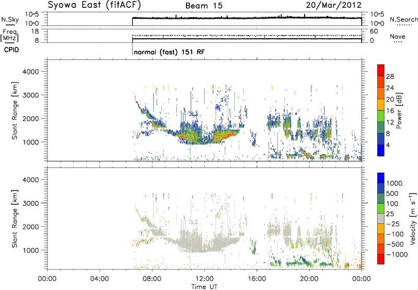This screenshot has height=290, width=418.
Task: Click the power panel 'Slant Range [km]' label
Action: point(15,110)
